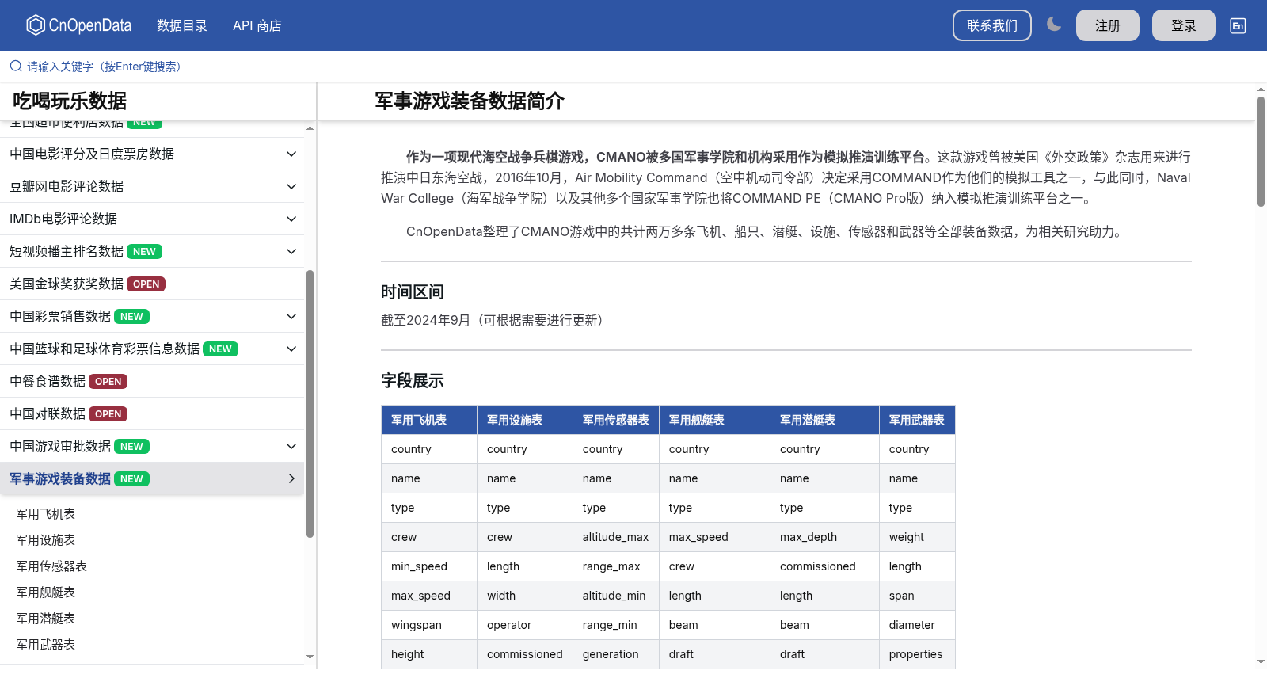Viewport: 1267px width, 682px height.
Task: Click the 时间区间 heading
Action: (x=413, y=291)
